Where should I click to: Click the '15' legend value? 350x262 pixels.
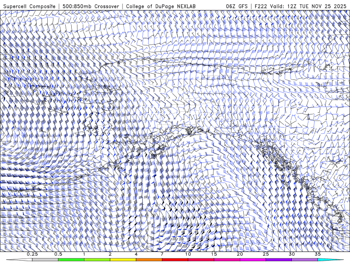pyautogui.click(x=214, y=254)
